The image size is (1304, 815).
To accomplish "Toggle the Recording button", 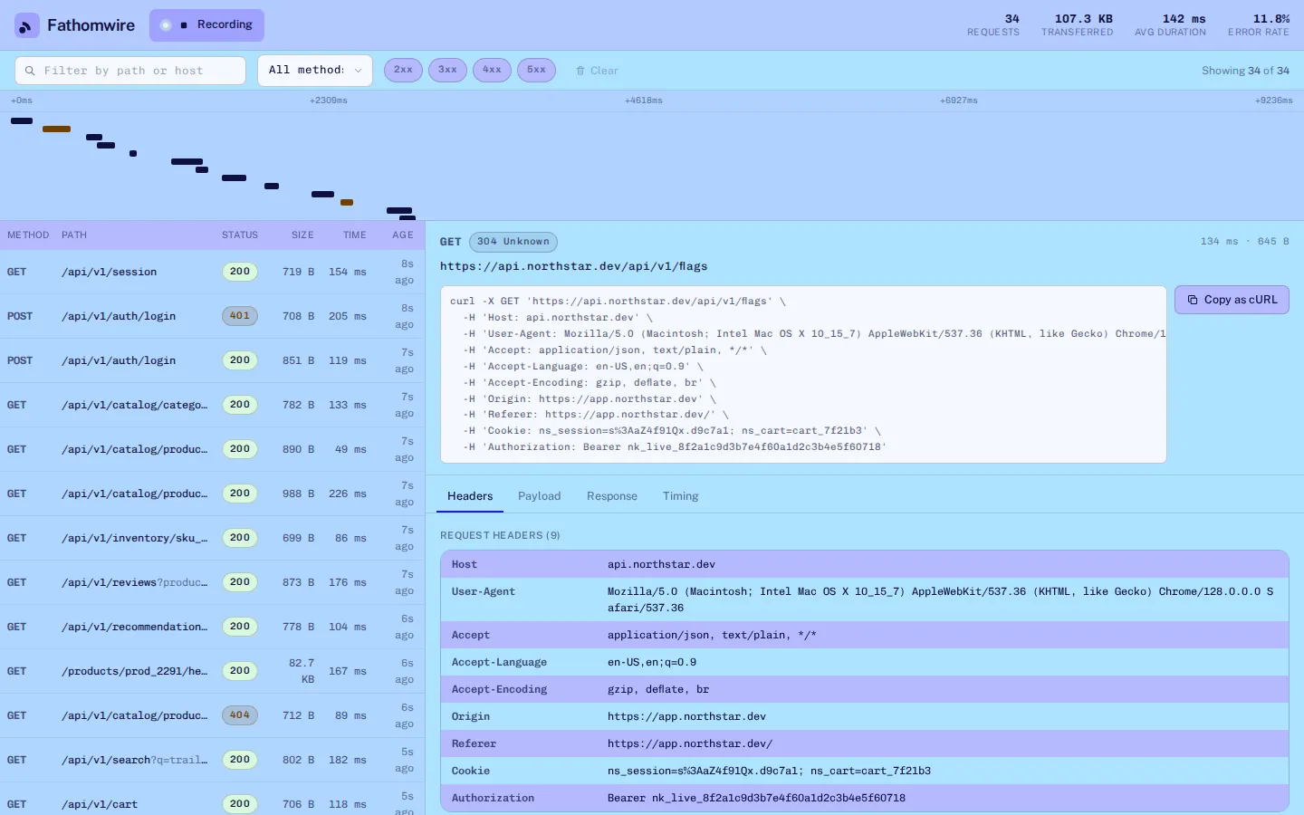I will click(206, 25).
